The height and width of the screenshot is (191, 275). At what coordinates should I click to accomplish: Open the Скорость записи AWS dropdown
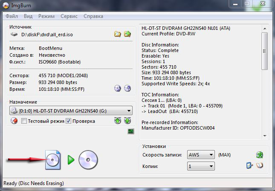[x=201, y=155]
